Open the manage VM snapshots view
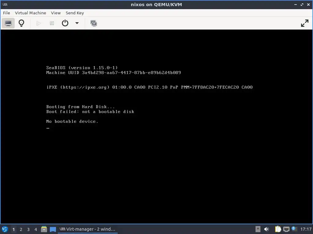This screenshot has width=313, height=234. (x=94, y=23)
